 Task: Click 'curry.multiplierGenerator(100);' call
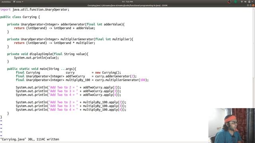[122, 80]
